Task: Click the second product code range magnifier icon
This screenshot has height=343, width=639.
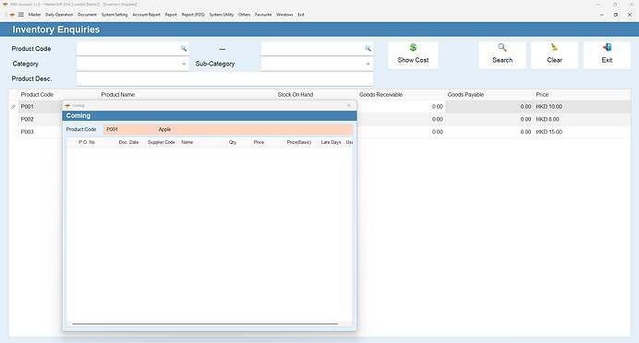Action: [x=368, y=49]
